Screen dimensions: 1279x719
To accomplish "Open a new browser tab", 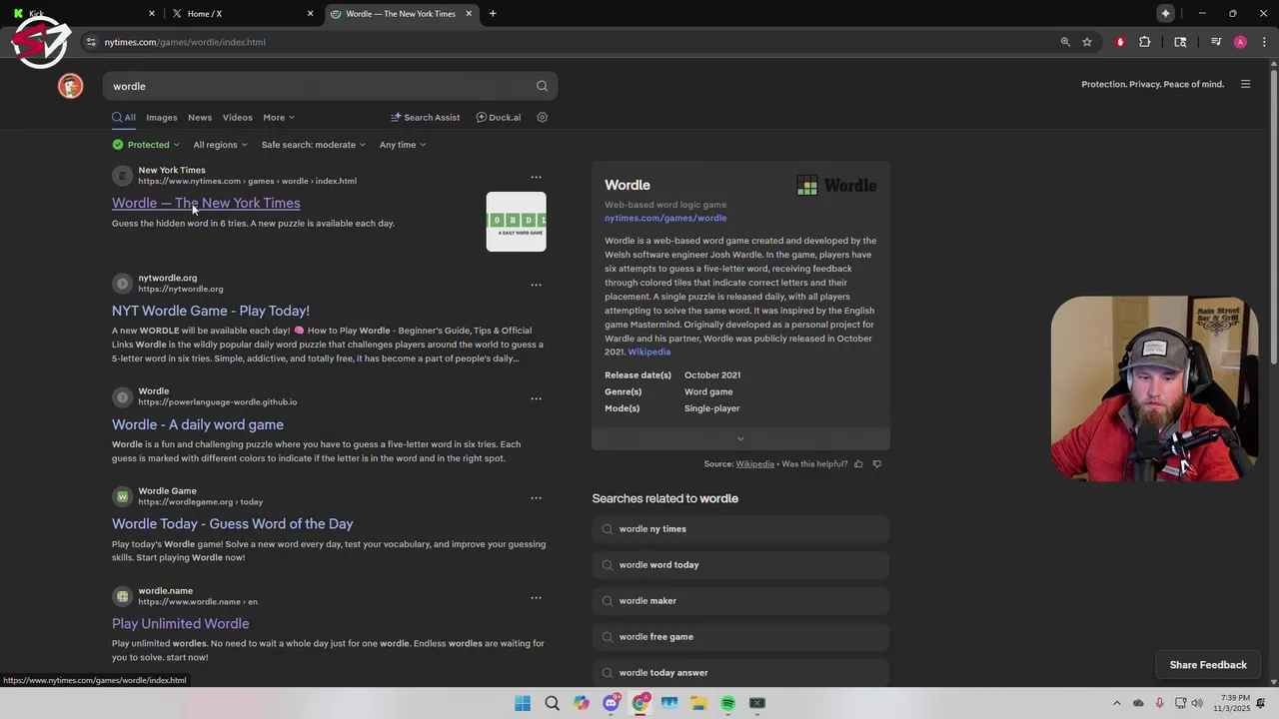I will coord(493,13).
